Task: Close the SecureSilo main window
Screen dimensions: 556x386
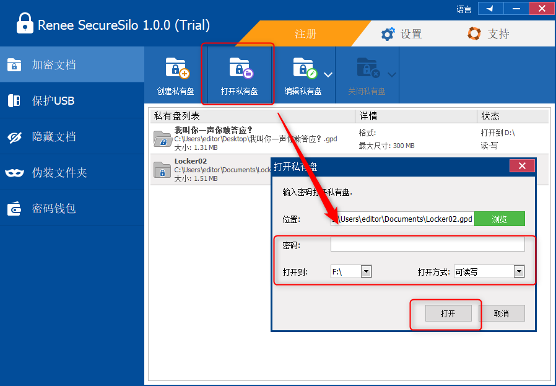Action: point(542,9)
